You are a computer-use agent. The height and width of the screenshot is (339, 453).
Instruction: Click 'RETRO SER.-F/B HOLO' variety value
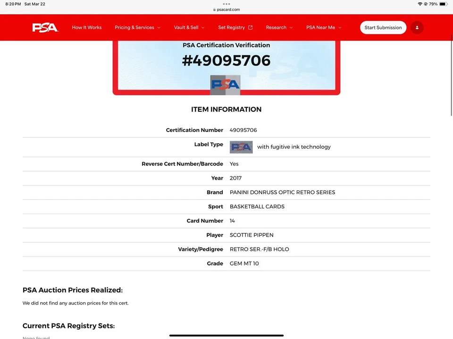pyautogui.click(x=260, y=249)
